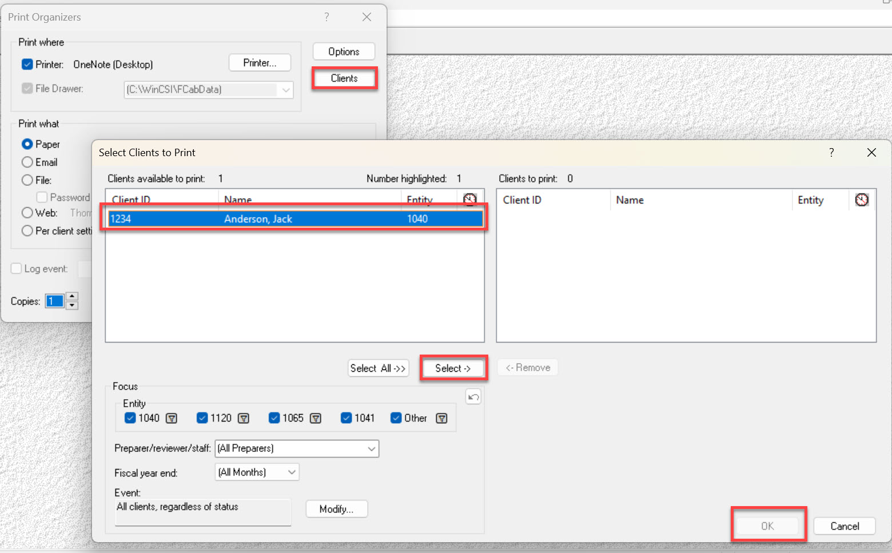The image size is (892, 553).
Task: Click clock icon in available clients header
Action: tap(470, 199)
